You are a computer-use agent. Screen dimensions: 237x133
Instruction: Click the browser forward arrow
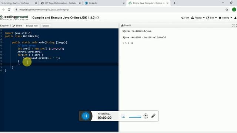pyautogui.click(x=3, y=10)
